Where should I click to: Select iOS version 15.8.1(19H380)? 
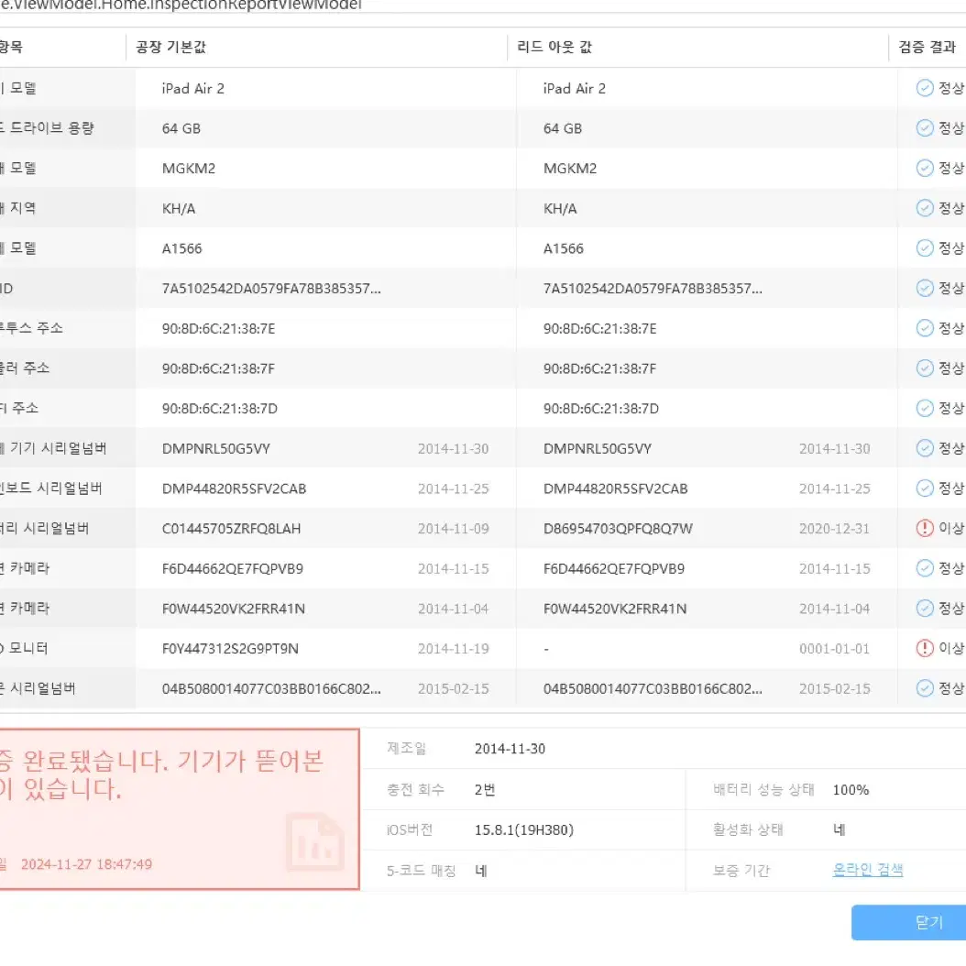click(523, 829)
